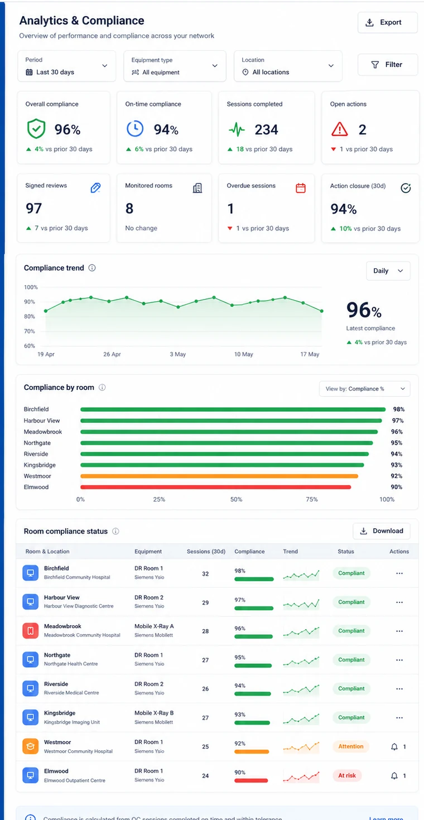Click the Export button
Screen dimensions: 424x820
(387, 22)
